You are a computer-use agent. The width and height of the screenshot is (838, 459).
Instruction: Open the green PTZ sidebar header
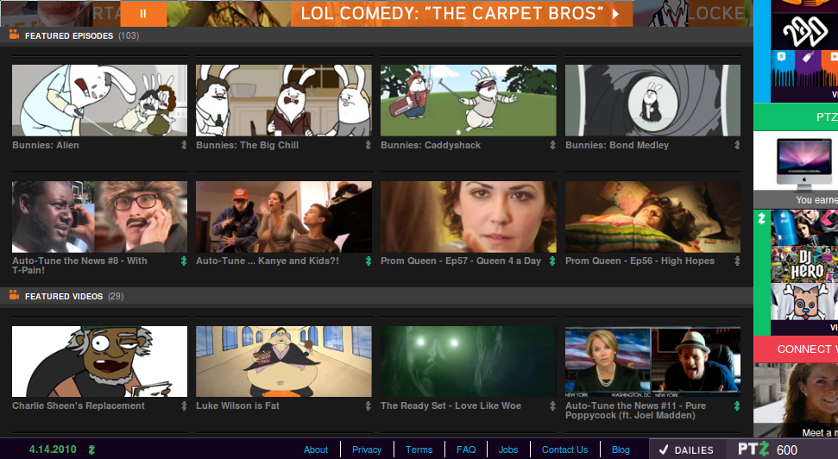click(x=796, y=117)
